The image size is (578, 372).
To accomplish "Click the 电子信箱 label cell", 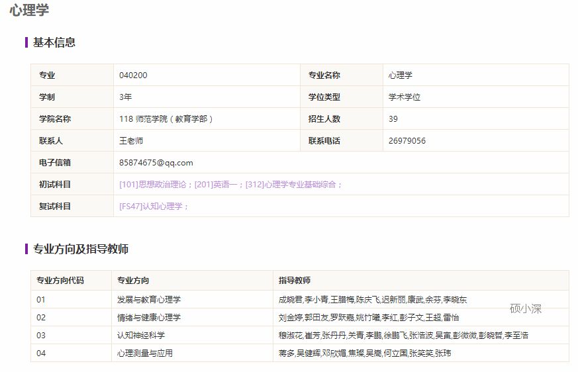I will pyautogui.click(x=72, y=162).
